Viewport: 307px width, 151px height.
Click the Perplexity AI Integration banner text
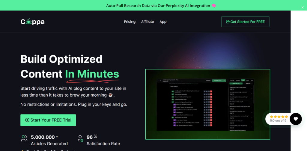tap(158, 5)
